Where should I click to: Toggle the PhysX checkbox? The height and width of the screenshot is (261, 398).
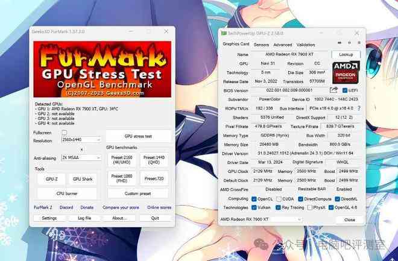pyautogui.click(x=309, y=207)
